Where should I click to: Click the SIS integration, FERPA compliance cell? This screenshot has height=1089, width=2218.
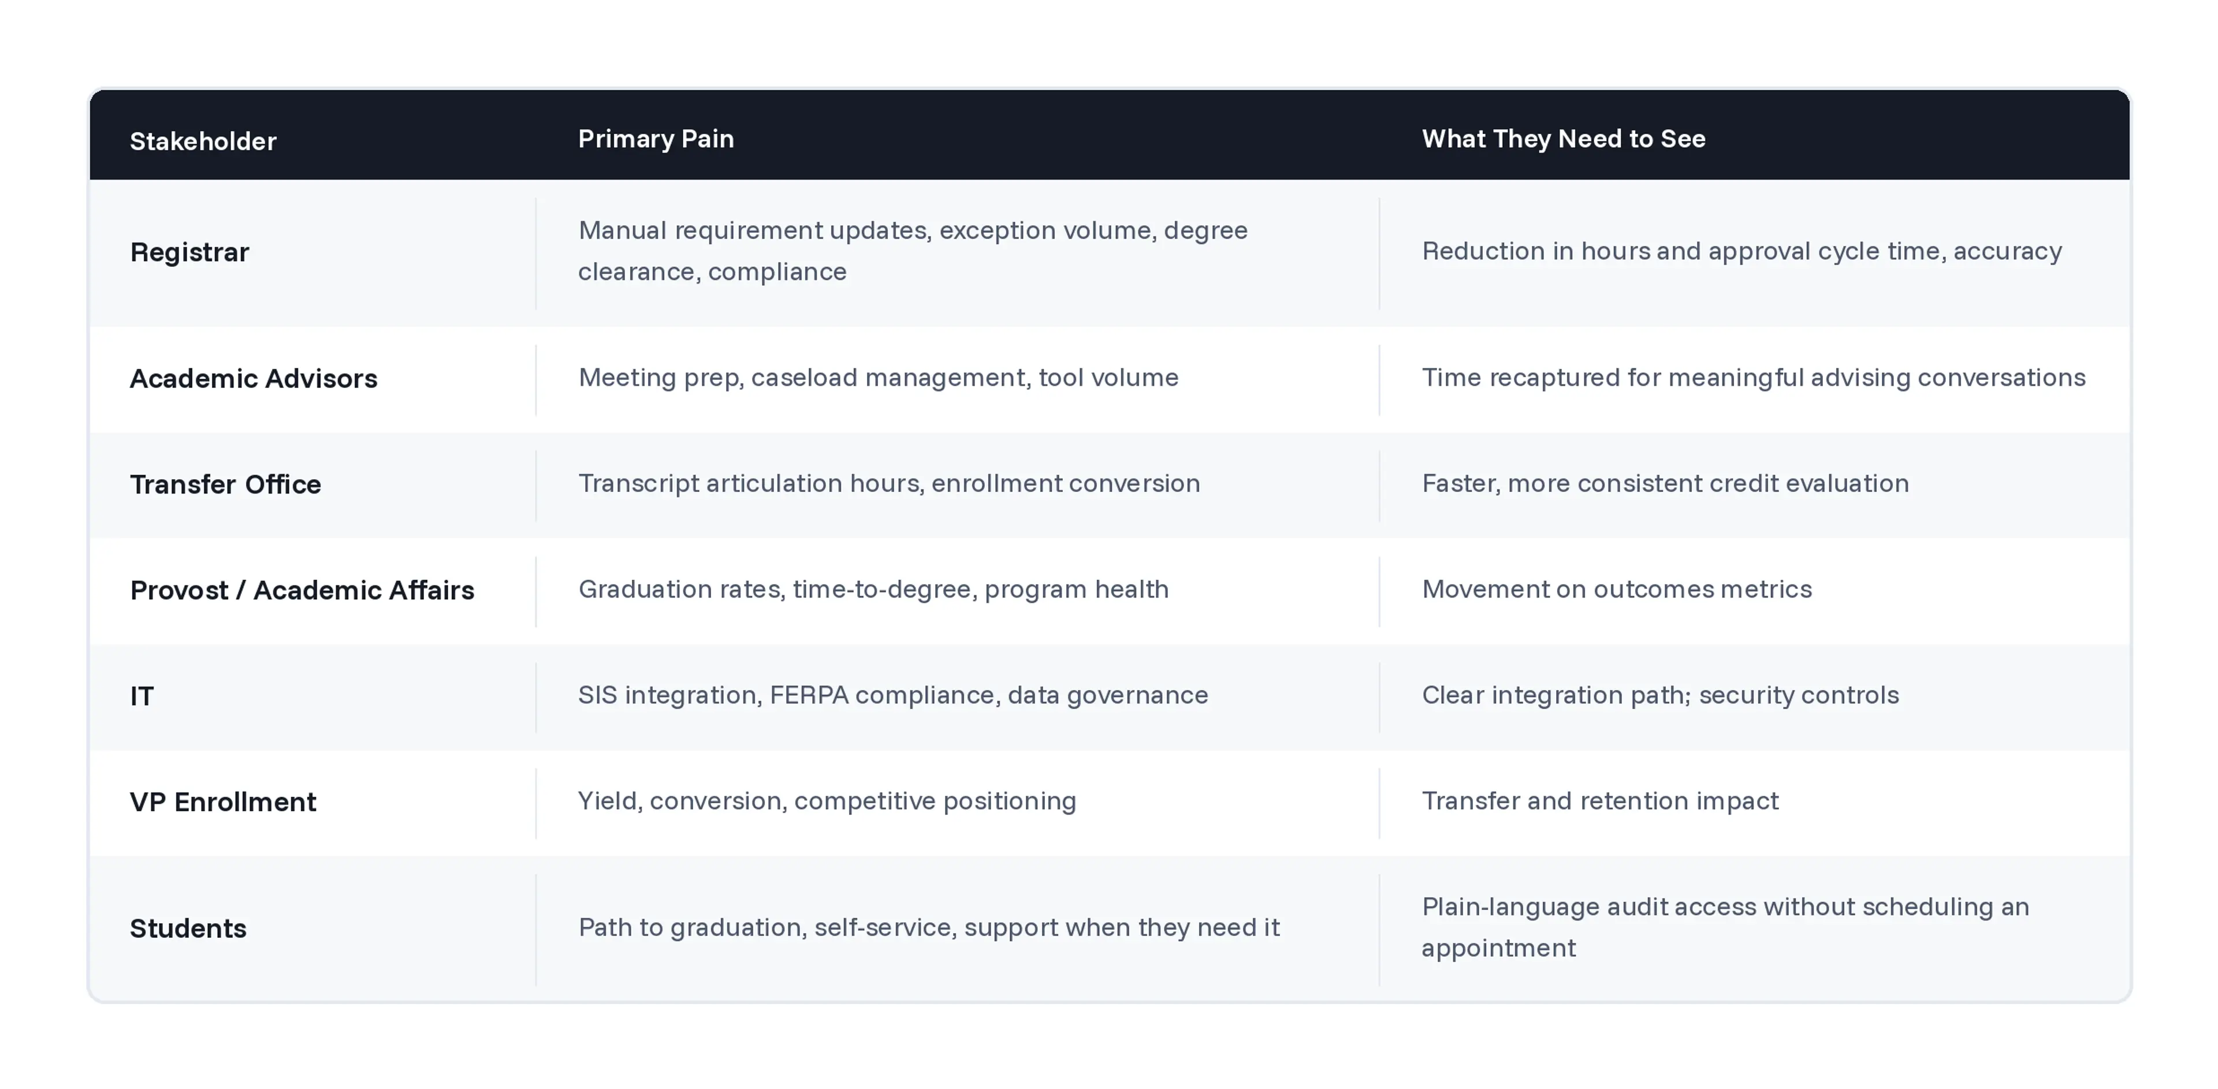click(893, 696)
